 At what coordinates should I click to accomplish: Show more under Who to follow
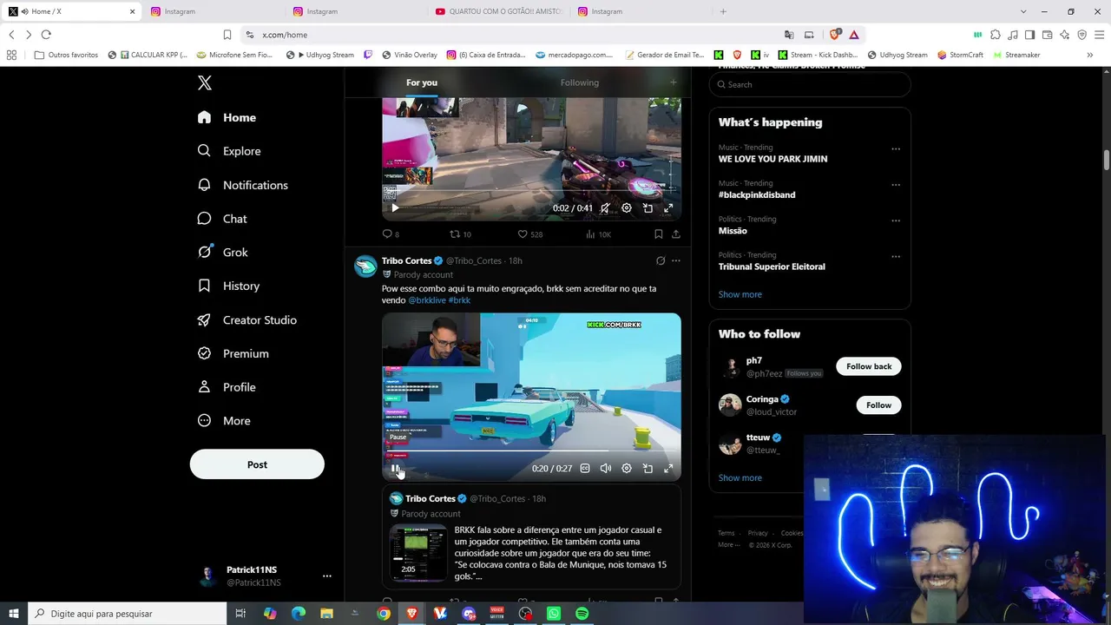click(740, 477)
